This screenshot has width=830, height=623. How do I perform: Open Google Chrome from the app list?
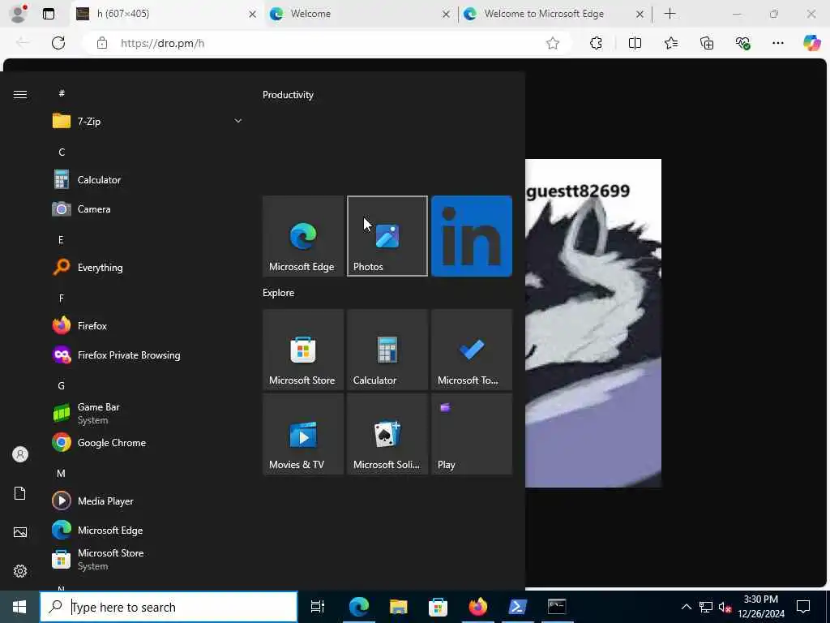click(148, 442)
